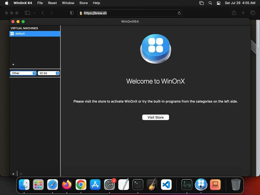The height and width of the screenshot is (195, 260).
Task: Expand Safari sidebar options chevron
Action: pyautogui.click(x=35, y=13)
